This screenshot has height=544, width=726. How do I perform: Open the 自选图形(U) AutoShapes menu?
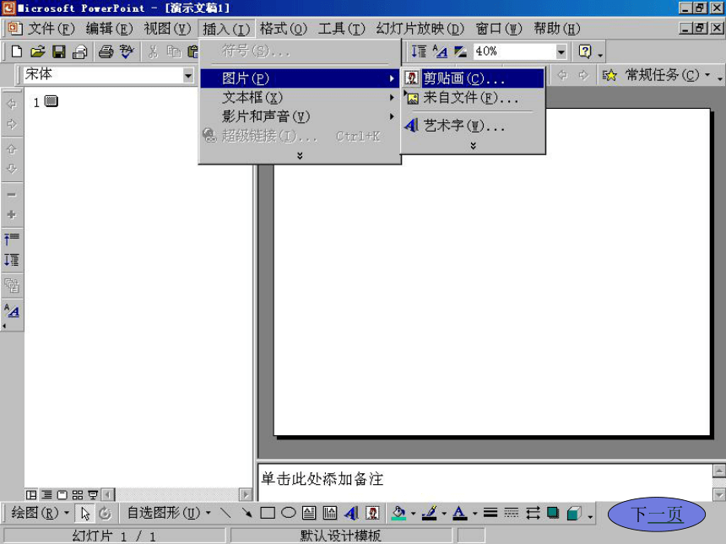tap(169, 513)
